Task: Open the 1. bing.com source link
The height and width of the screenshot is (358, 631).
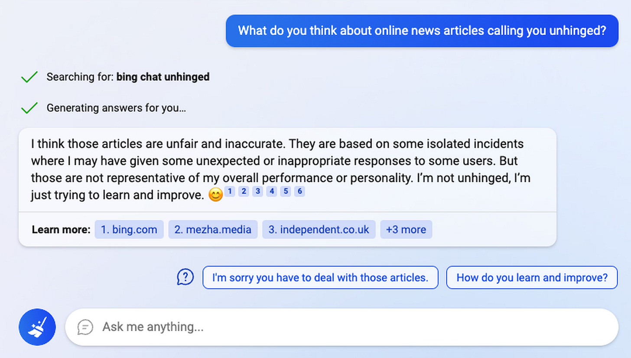Action: 129,229
